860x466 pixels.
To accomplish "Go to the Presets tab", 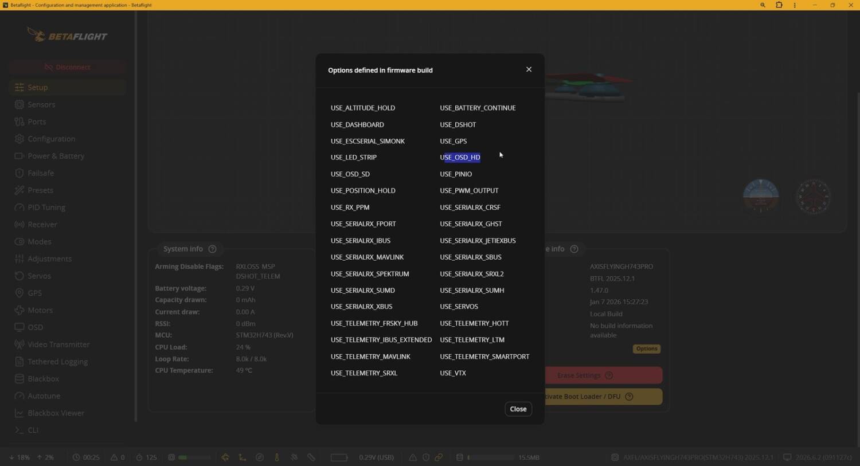I will click(x=68, y=190).
